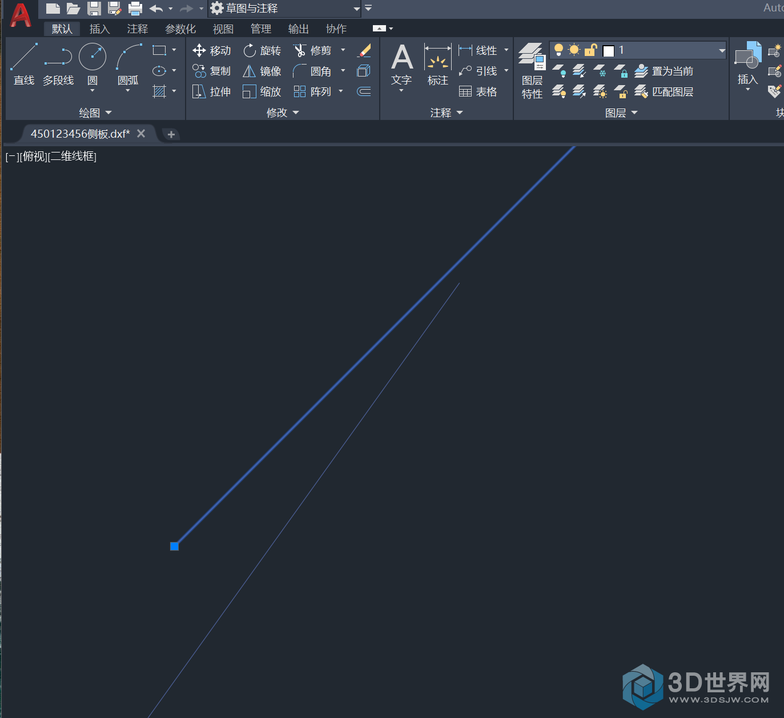Click the [二维线框] visual style label
The width and height of the screenshot is (784, 718).
coord(73,157)
